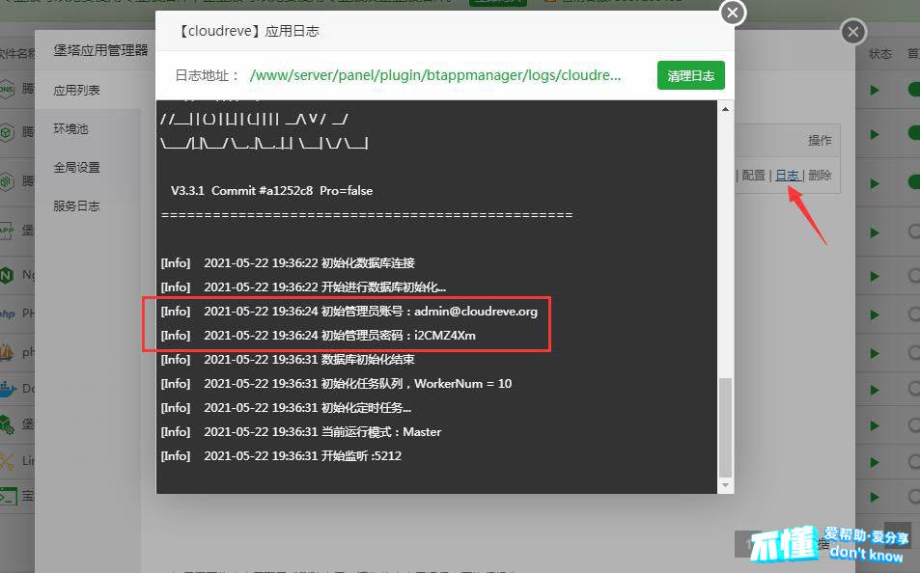Select the 初始化数据库连接 log line
Viewport: 920px width, 573px height.
tap(288, 263)
